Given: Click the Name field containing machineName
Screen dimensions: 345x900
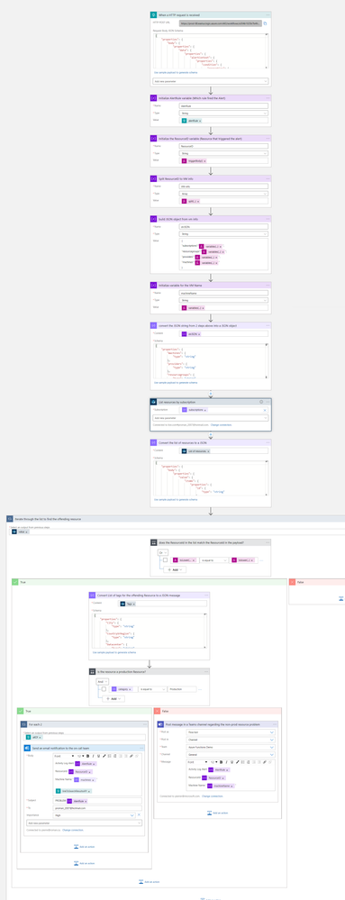Looking at the screenshot, I should tap(224, 293).
